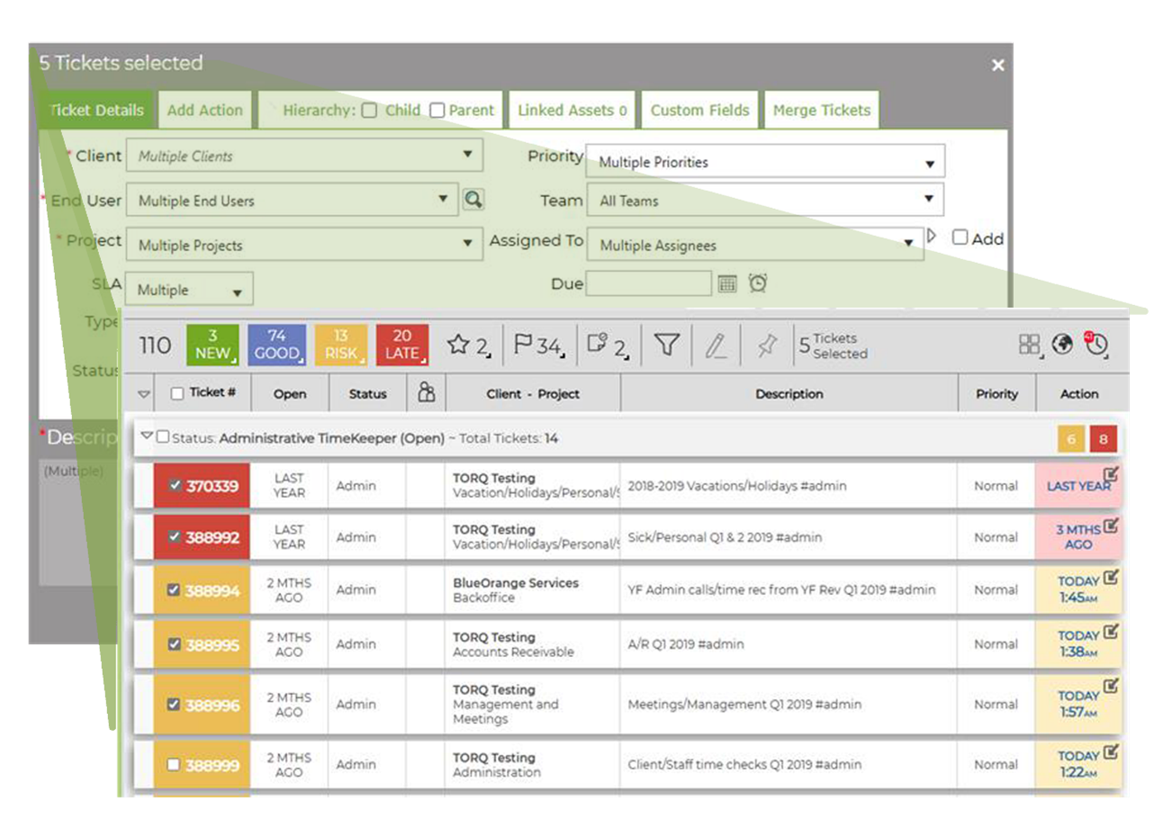
Task: Switch to the Merge Tickets tab
Action: 820,110
